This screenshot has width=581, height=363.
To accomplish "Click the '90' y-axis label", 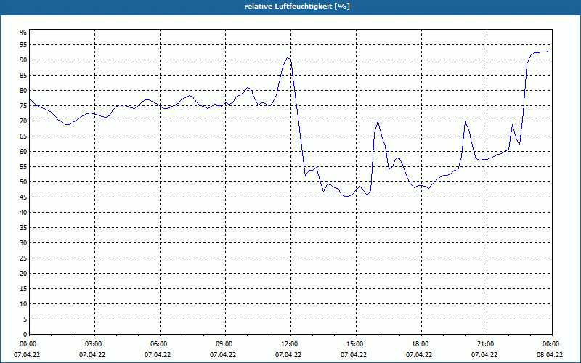I will coord(23,60).
